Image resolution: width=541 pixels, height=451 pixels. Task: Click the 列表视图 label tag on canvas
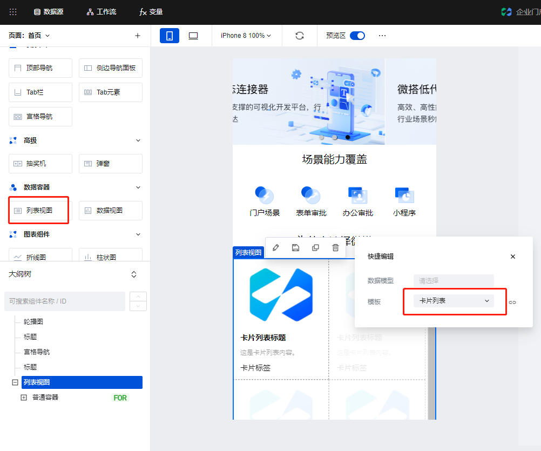248,253
